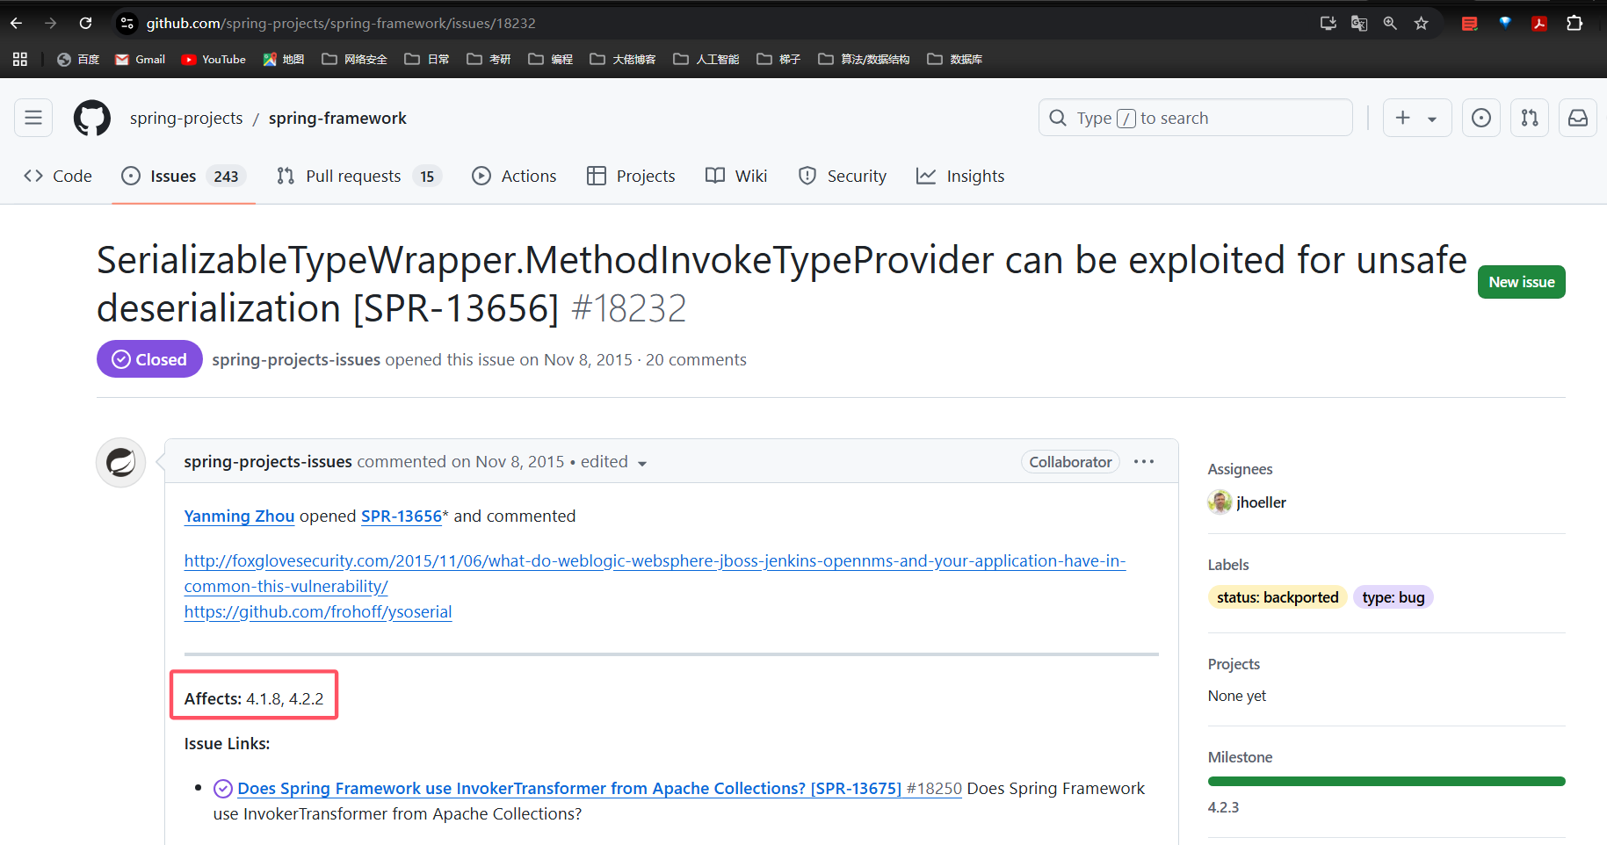
Task: Switch to the Pull requests tab
Action: [x=358, y=176]
